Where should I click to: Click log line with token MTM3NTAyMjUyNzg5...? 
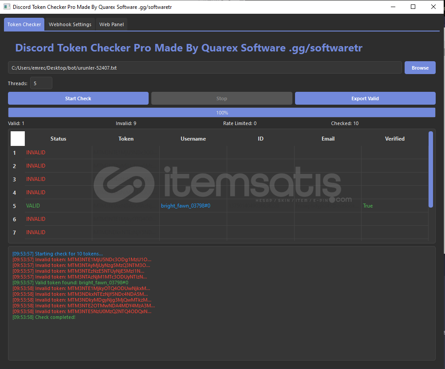(x=82, y=266)
